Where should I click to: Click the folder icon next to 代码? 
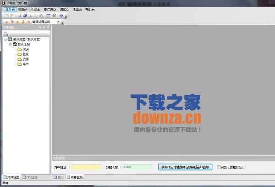pos(19,49)
